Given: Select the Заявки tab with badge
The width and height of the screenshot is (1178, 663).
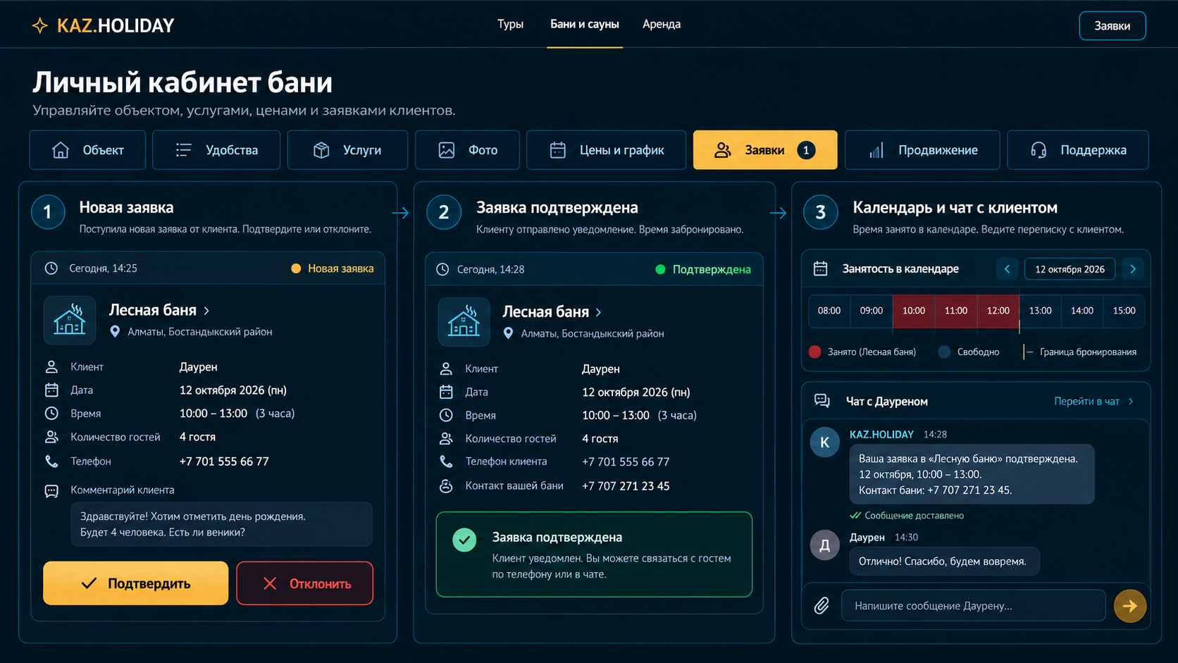Looking at the screenshot, I should [x=765, y=150].
